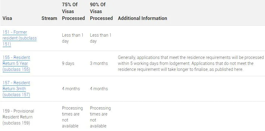Open the 151 - Former resident visa link
The image size is (265, 131).
pos(19,38)
